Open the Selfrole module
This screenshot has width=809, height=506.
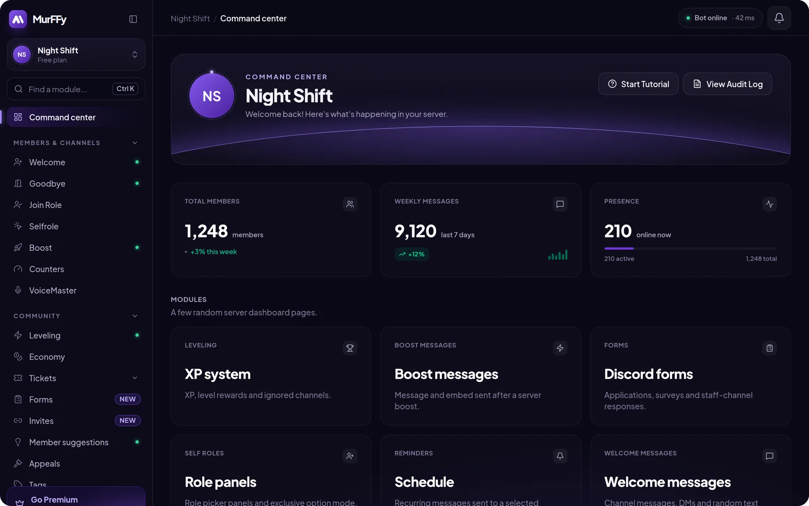pos(76,226)
